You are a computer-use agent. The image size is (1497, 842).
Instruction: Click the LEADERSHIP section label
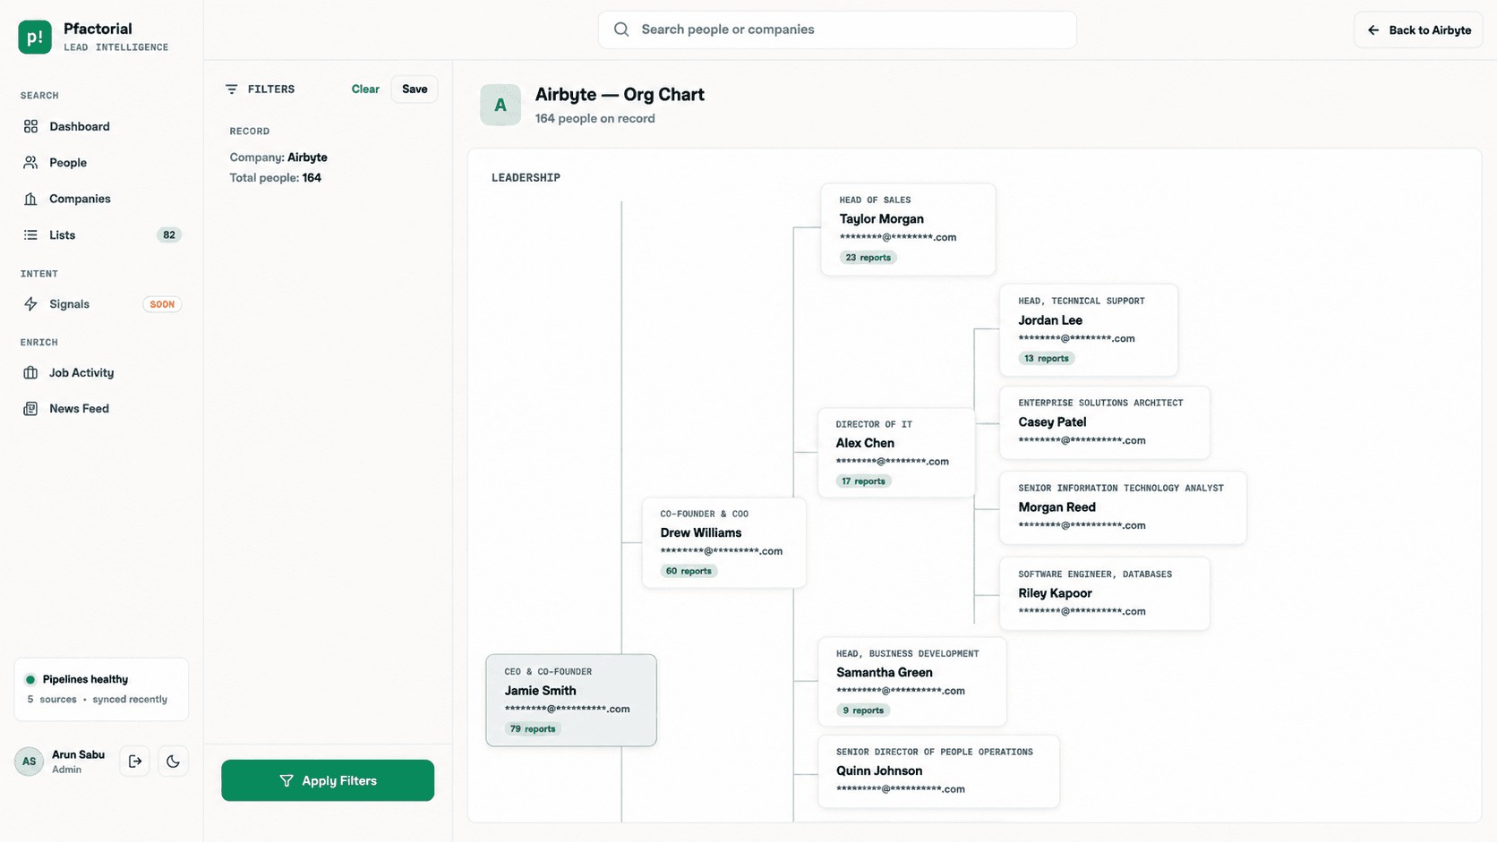pyautogui.click(x=526, y=178)
